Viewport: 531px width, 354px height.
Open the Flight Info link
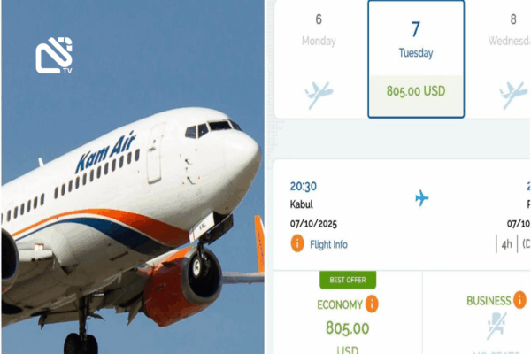coord(328,244)
